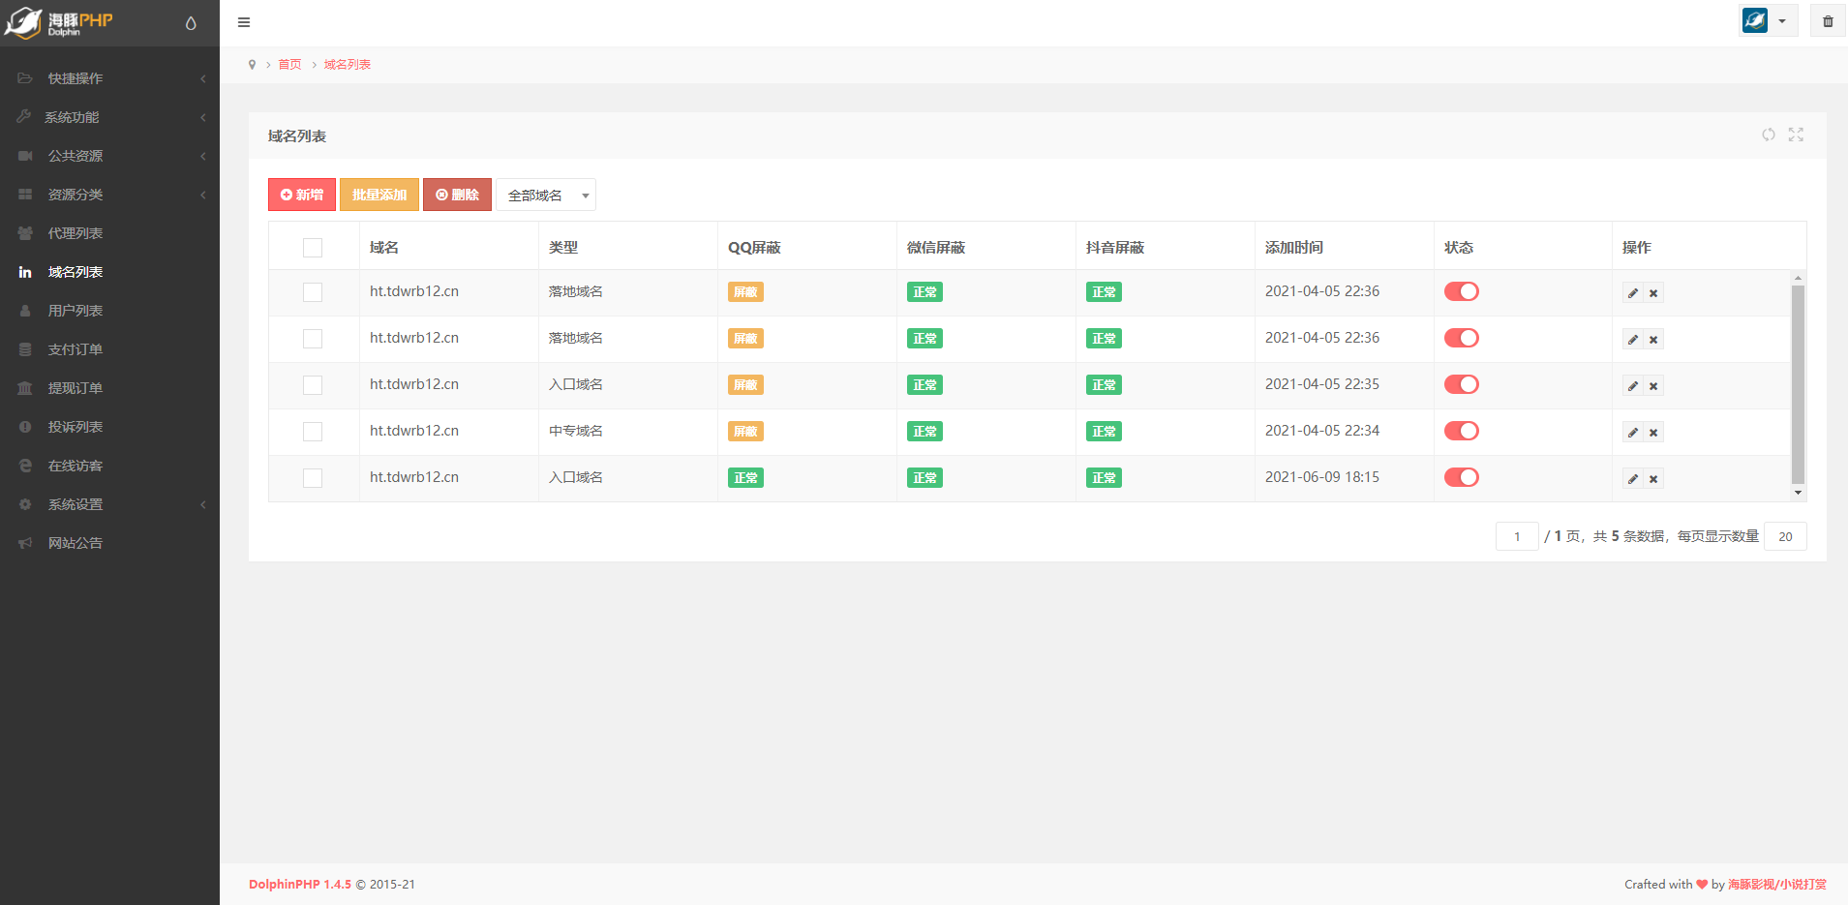
Task: Click the trash icon in top bar
Action: click(x=1828, y=21)
